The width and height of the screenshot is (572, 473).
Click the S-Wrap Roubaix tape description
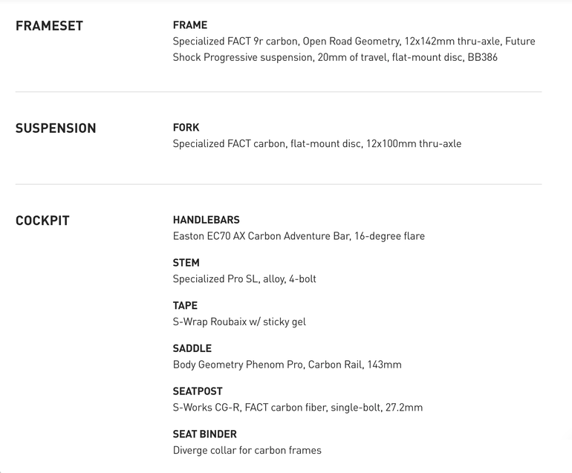[x=239, y=322]
